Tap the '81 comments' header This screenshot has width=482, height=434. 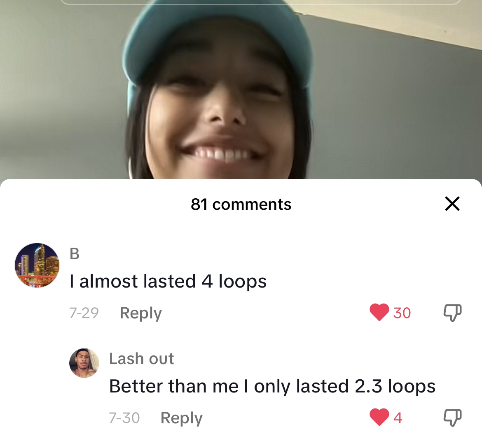tap(241, 204)
